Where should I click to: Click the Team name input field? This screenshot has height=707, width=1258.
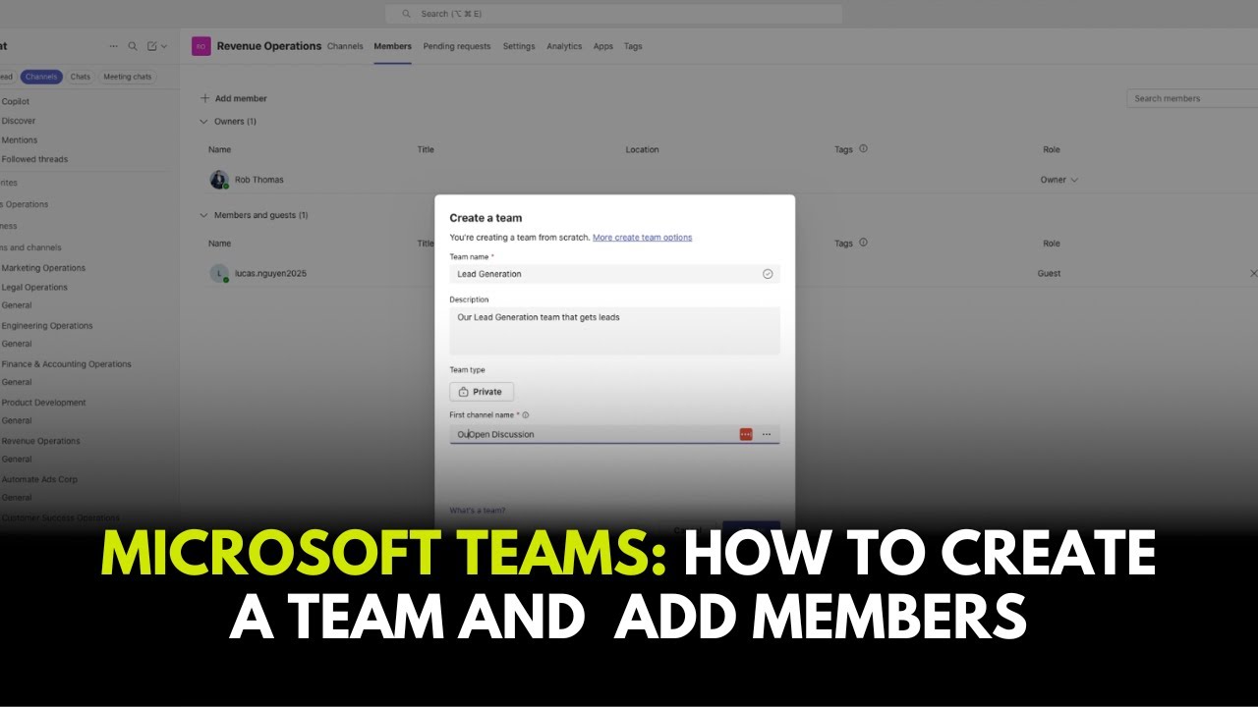(x=614, y=274)
